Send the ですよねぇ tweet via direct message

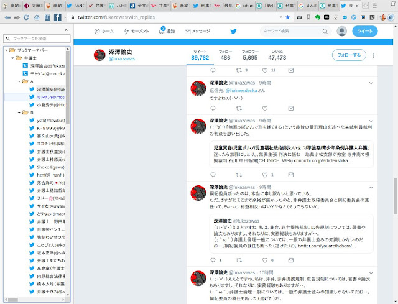click(x=291, y=108)
